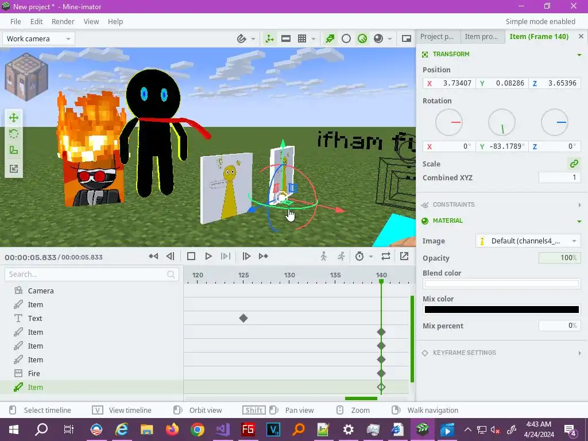
Task: Click the walking figure icon
Action: [x=324, y=256]
